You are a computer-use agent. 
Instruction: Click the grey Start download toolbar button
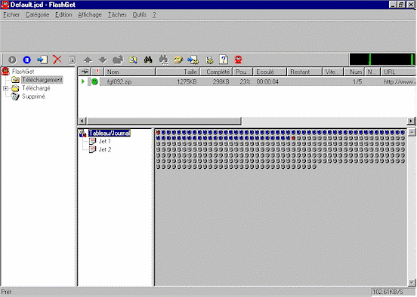pyautogui.click(x=12, y=60)
